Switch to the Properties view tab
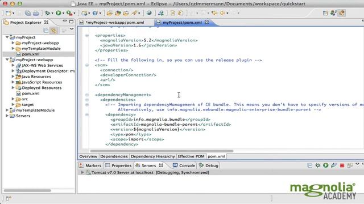 [x=118, y=165]
